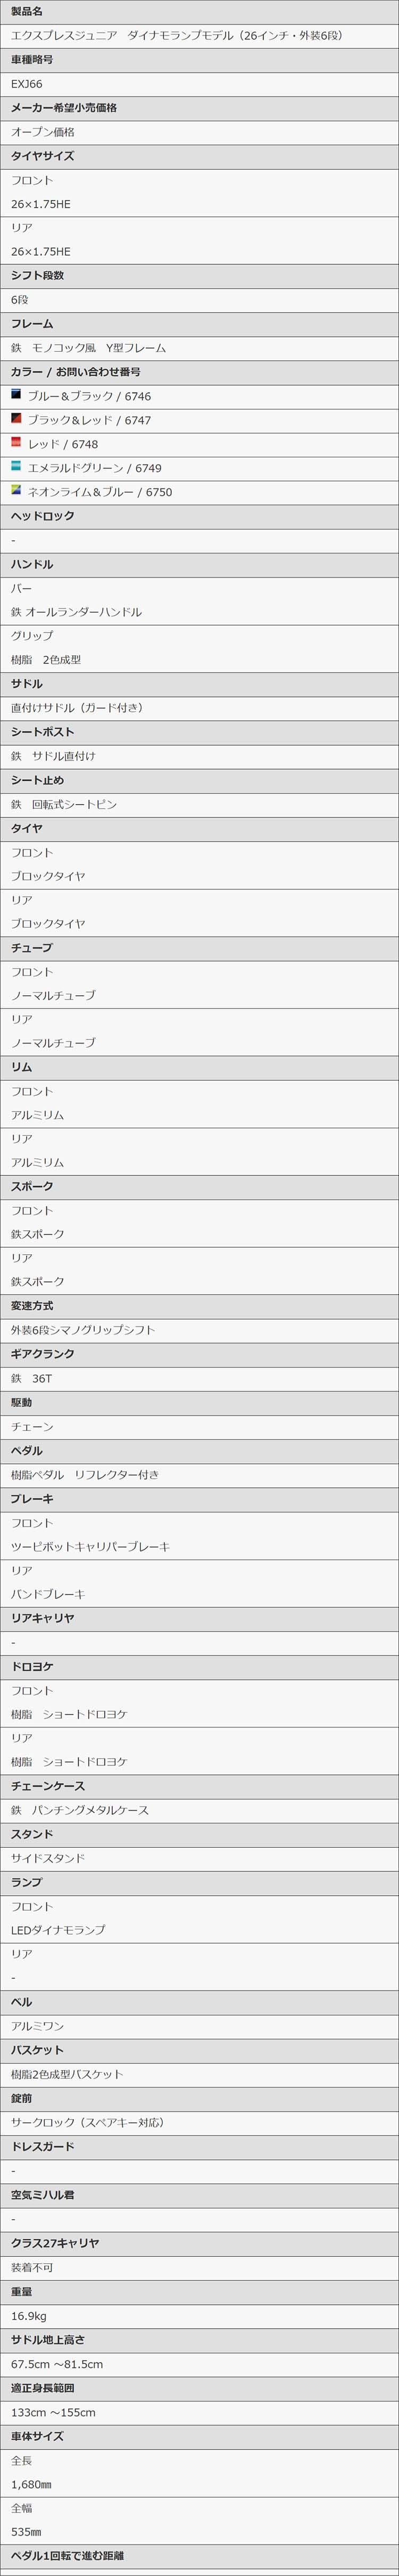
Task: Click the 外装6段シマノグリップシフト cell
Action: point(199,1330)
